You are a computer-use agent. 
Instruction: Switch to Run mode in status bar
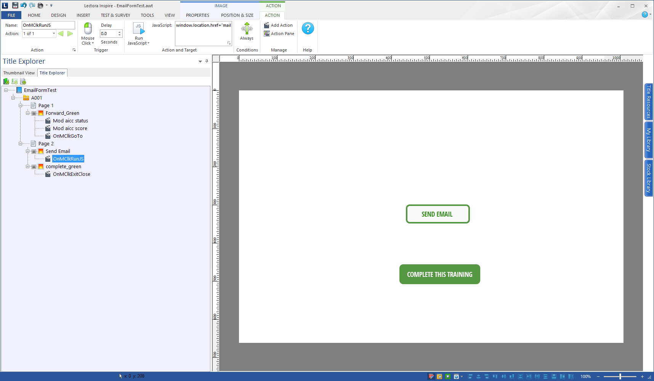pyautogui.click(x=439, y=376)
